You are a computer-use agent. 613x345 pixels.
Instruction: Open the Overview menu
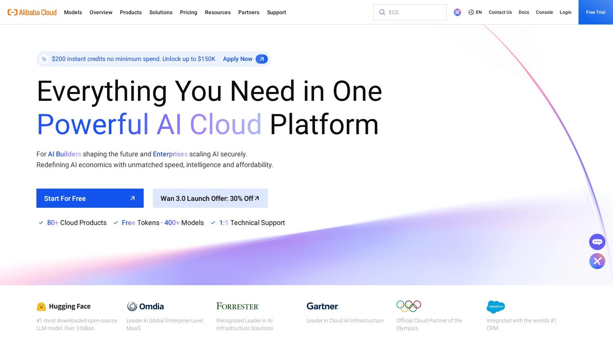point(101,12)
